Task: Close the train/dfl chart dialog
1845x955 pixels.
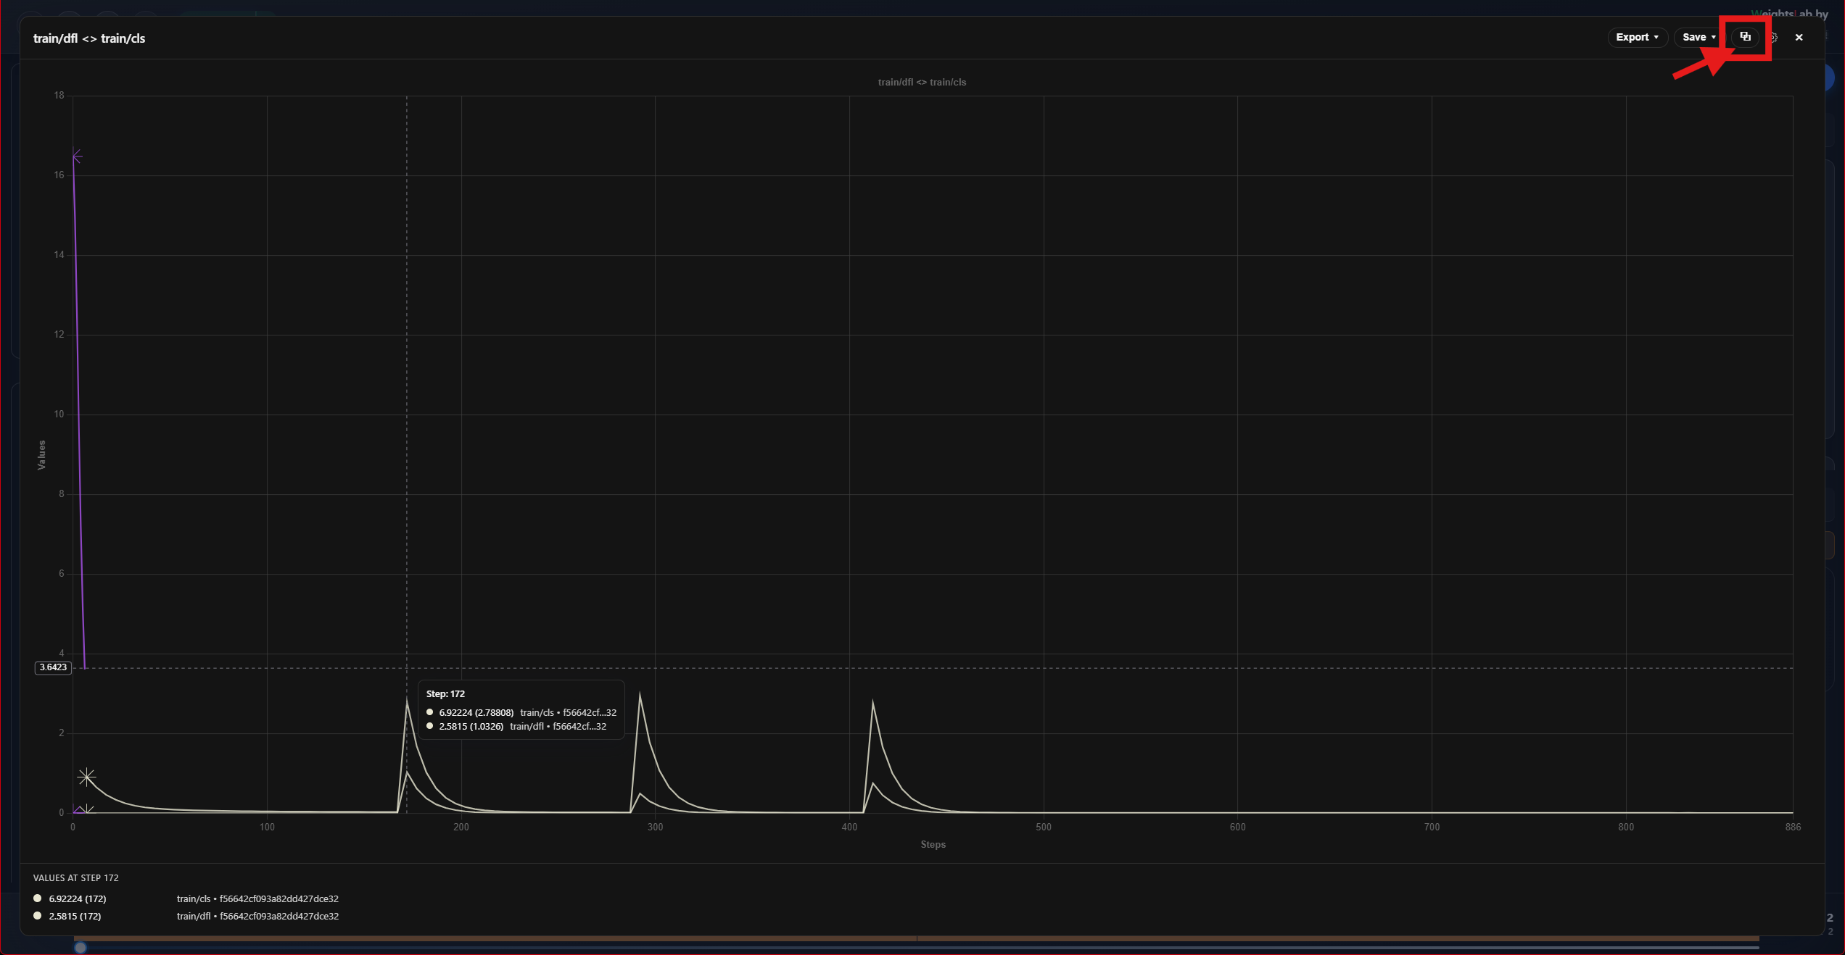Action: pyautogui.click(x=1799, y=38)
